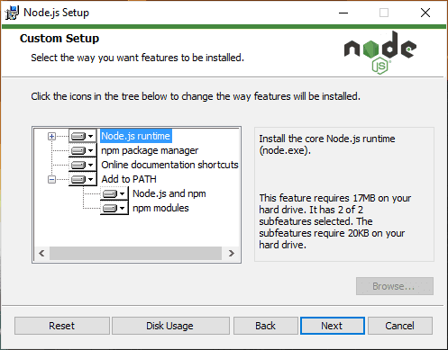The image size is (448, 350).
Task: Select the Add to PATH feature
Action: (129, 179)
